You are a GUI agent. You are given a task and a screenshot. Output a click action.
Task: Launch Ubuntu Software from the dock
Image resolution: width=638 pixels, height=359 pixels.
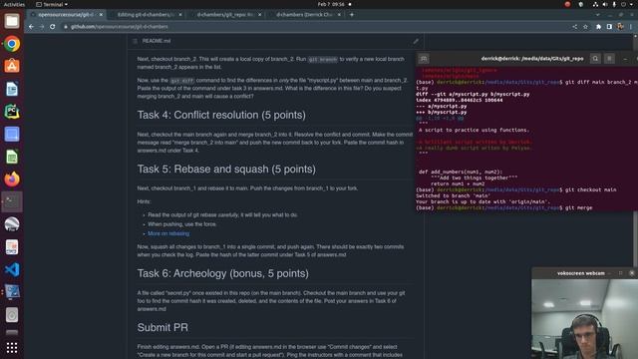click(12, 66)
